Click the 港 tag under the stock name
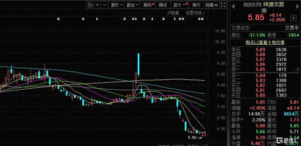The height and width of the screenshot is (146, 301). pyautogui.click(x=264, y=11)
